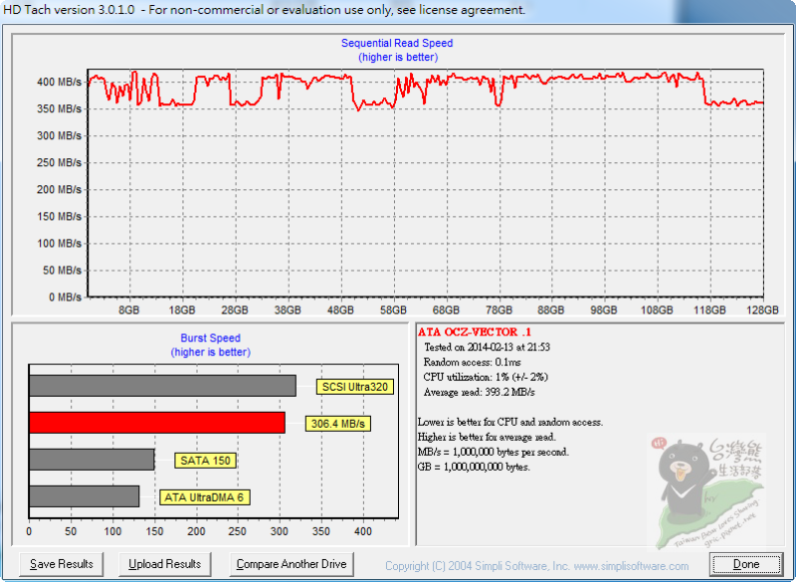Viewport: 796px width, 582px height.
Task: Choose Compare Another Drive
Action: [x=292, y=564]
